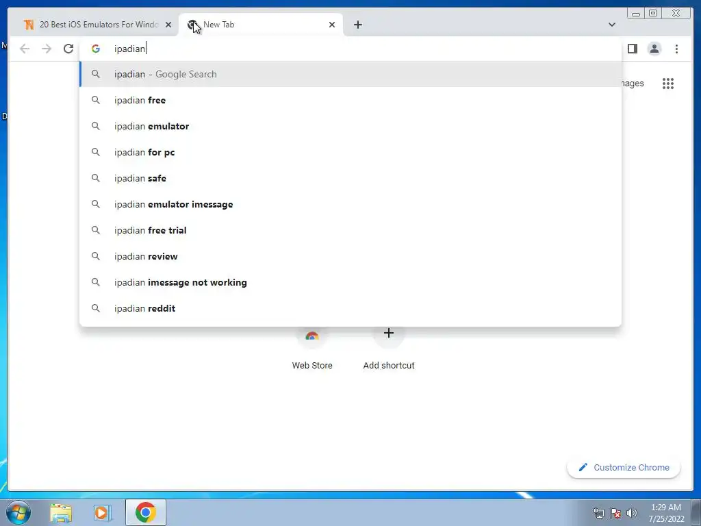
Task: Choose the 'ipadian free' suggestion
Action: click(350, 100)
